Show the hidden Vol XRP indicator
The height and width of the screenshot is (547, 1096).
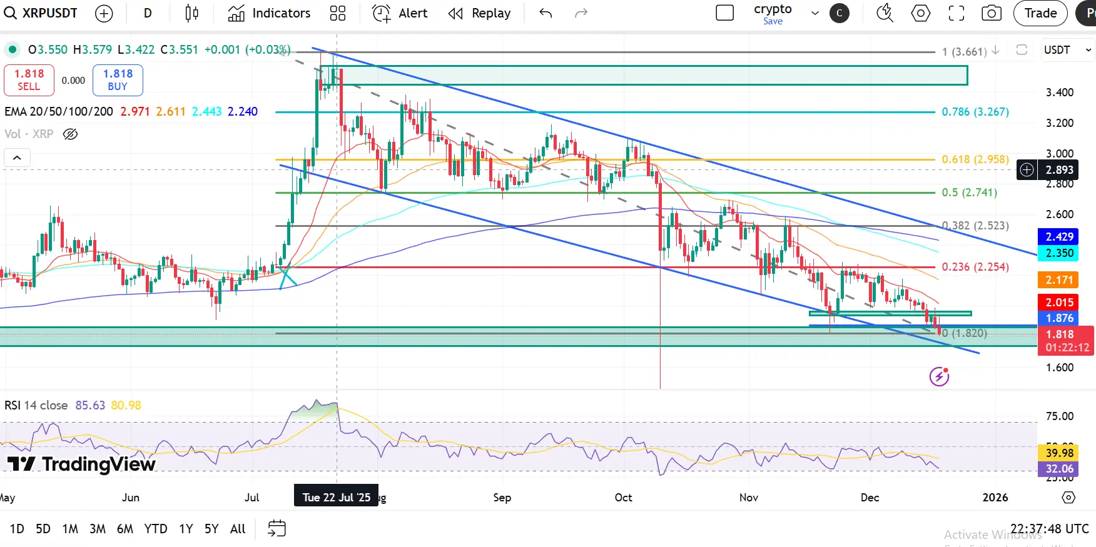click(70, 134)
